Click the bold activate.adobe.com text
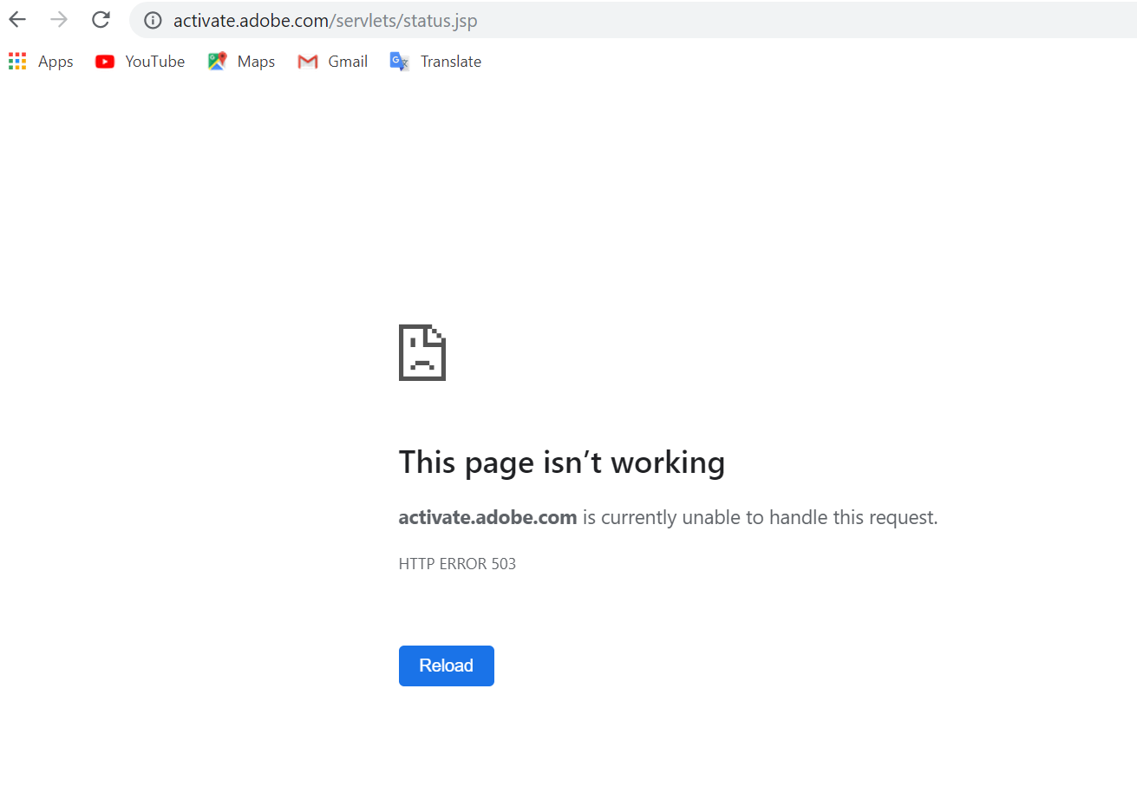 click(487, 518)
